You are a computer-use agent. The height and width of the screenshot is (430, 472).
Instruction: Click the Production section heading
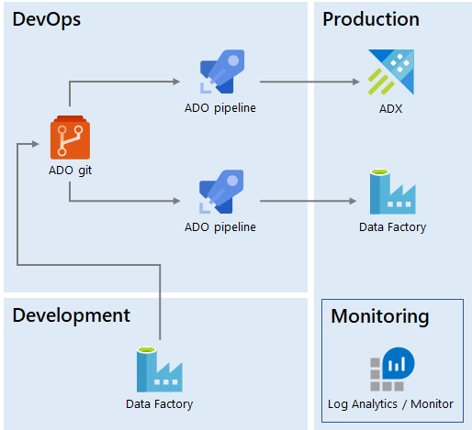pyautogui.click(x=371, y=19)
